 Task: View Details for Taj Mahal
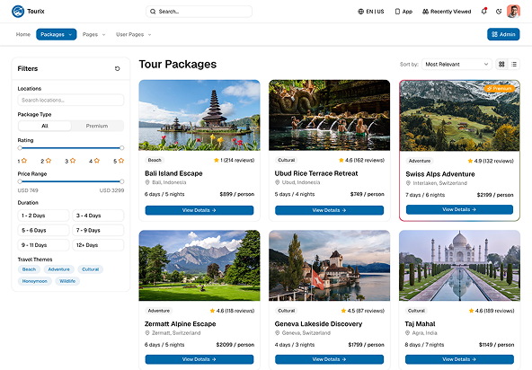tap(459, 359)
